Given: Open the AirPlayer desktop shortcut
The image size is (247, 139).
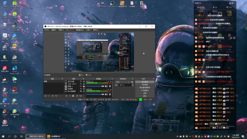Looking at the screenshot, I should 103,4.
